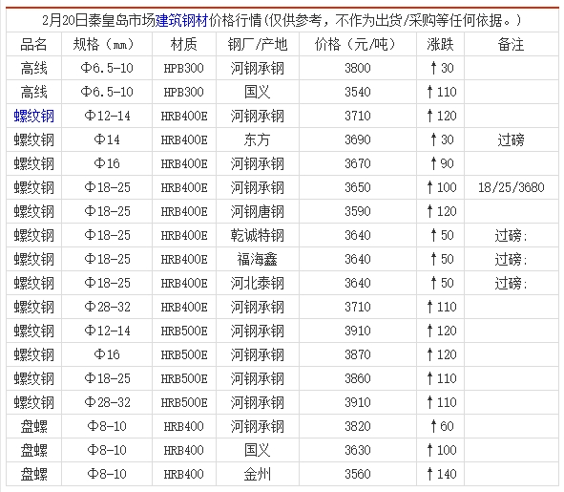Click the up arrow 90 change cell
This screenshot has height=492, width=564.
(x=440, y=163)
